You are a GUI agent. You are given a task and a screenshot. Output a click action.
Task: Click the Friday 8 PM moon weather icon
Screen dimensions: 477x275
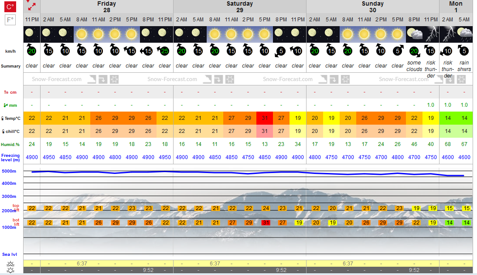pos(148,34)
